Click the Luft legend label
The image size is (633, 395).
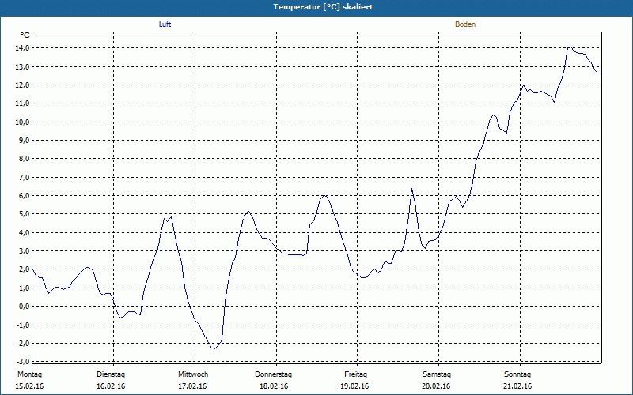coord(165,24)
